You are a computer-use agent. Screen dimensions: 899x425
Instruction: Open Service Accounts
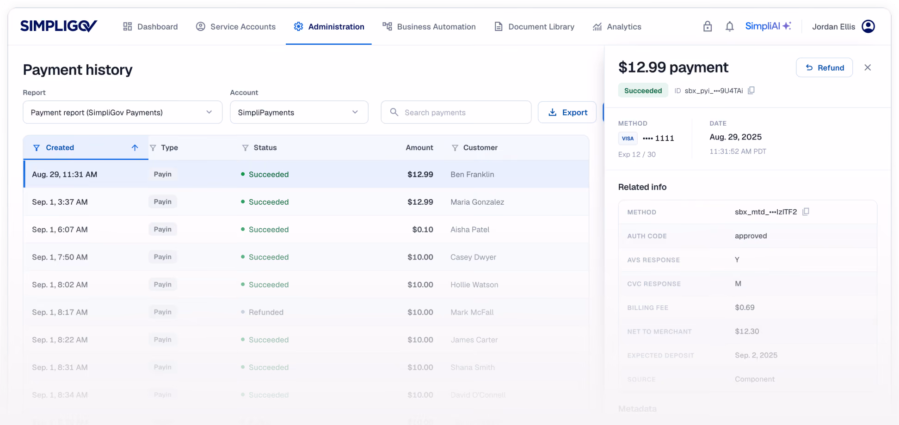236,27
